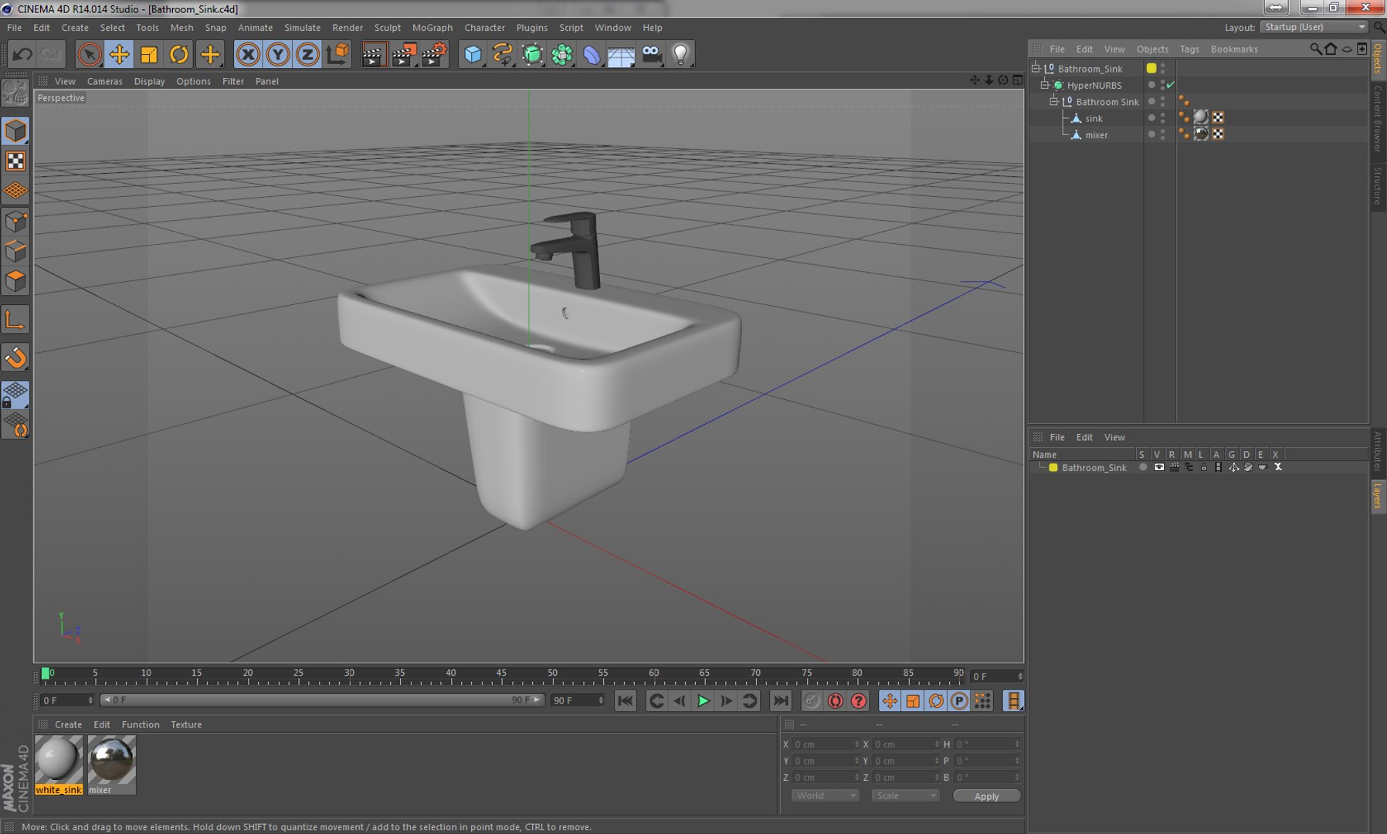Render to Picture Viewer
This screenshot has height=834, width=1387.
[404, 54]
